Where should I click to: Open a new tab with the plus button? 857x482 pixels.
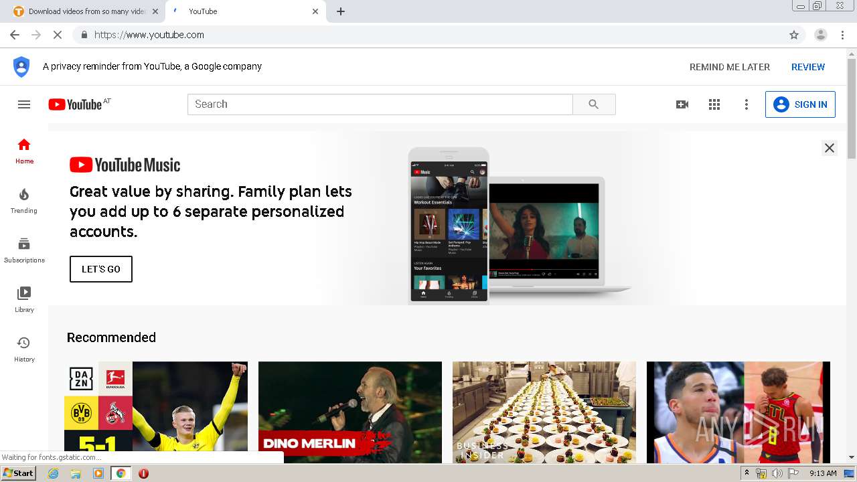click(x=341, y=11)
